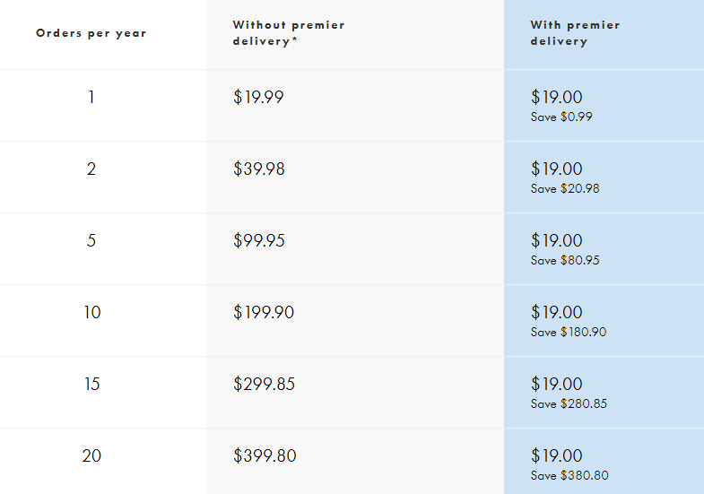Screen dimensions: 704x494
Task: Click the 10 orders row number
Action: tap(91, 312)
